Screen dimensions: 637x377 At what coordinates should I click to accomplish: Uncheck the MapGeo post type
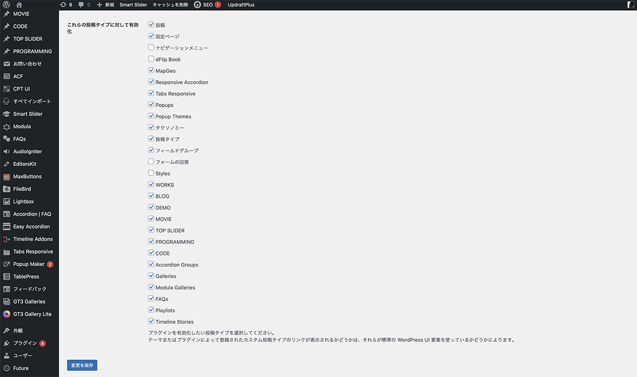[x=151, y=71]
